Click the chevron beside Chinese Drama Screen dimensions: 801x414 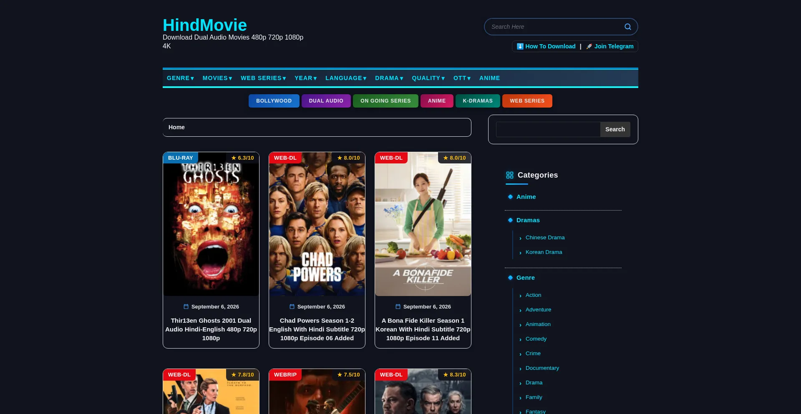click(x=521, y=238)
